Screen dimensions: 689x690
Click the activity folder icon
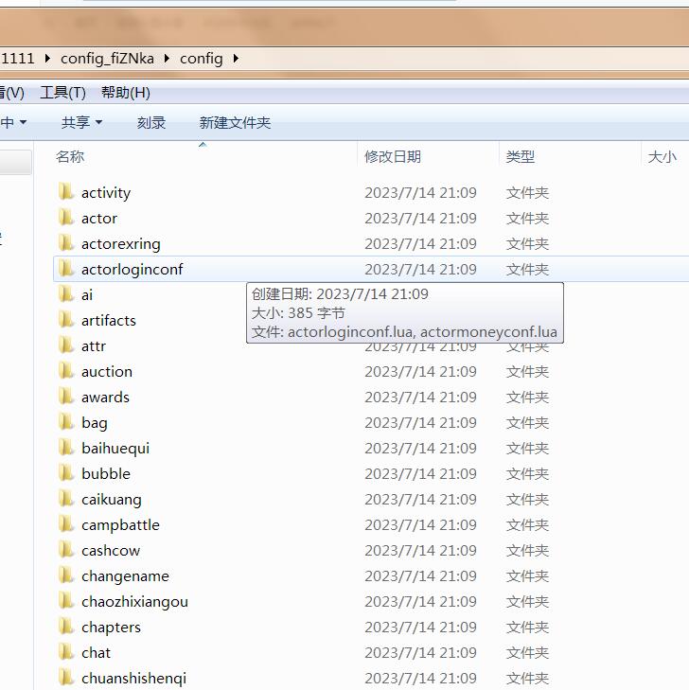pyautogui.click(x=66, y=192)
